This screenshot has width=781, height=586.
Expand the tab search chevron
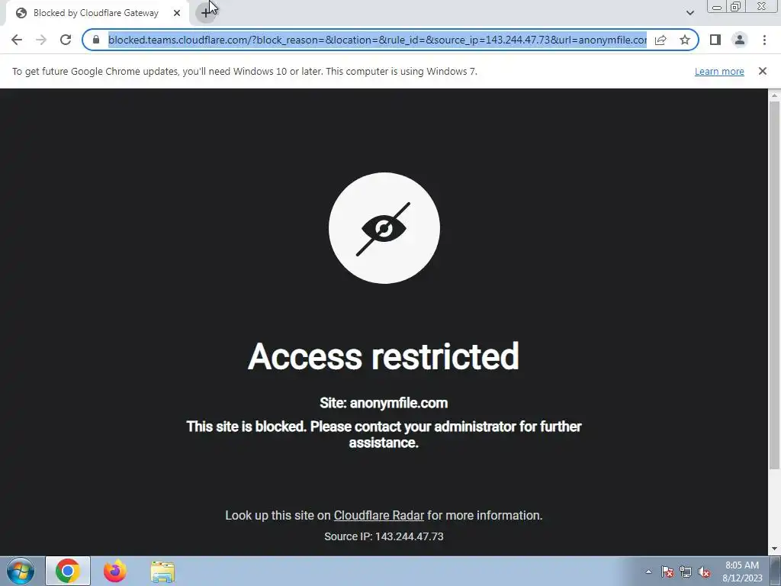pos(689,13)
